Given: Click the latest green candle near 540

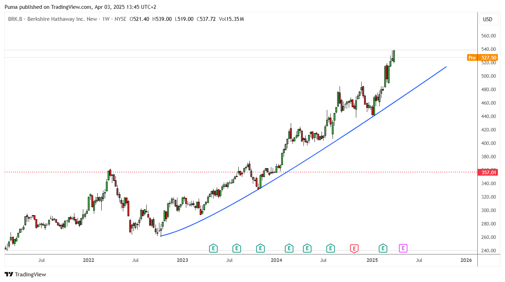Looking at the screenshot, I should point(394,56).
